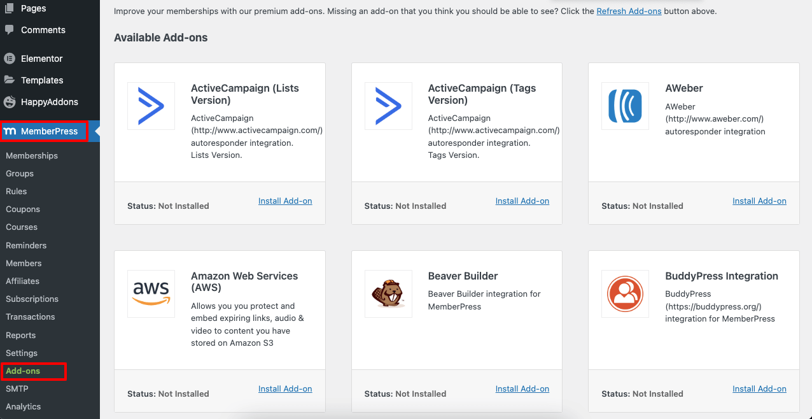
Task: Install the Amazon Web Services add-on
Action: pyautogui.click(x=285, y=389)
